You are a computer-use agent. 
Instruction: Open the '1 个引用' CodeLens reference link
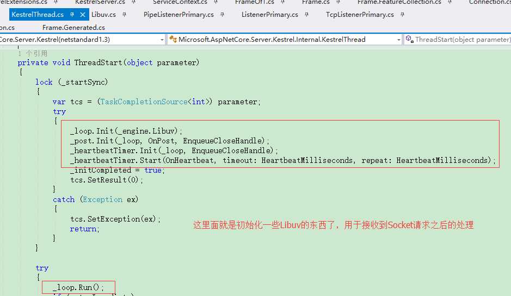click(x=33, y=53)
